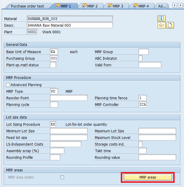Click the Assembly scrap (%) field
The image size is (184, 187).
pyautogui.click(x=57, y=151)
